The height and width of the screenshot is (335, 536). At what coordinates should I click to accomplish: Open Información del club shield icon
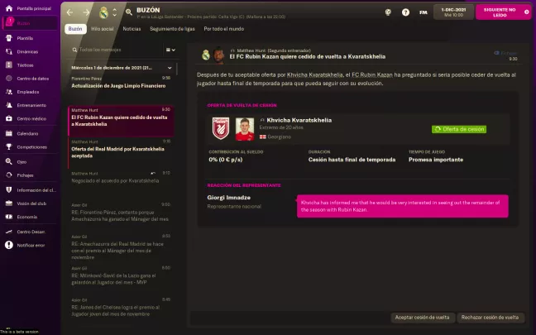[x=9, y=190]
